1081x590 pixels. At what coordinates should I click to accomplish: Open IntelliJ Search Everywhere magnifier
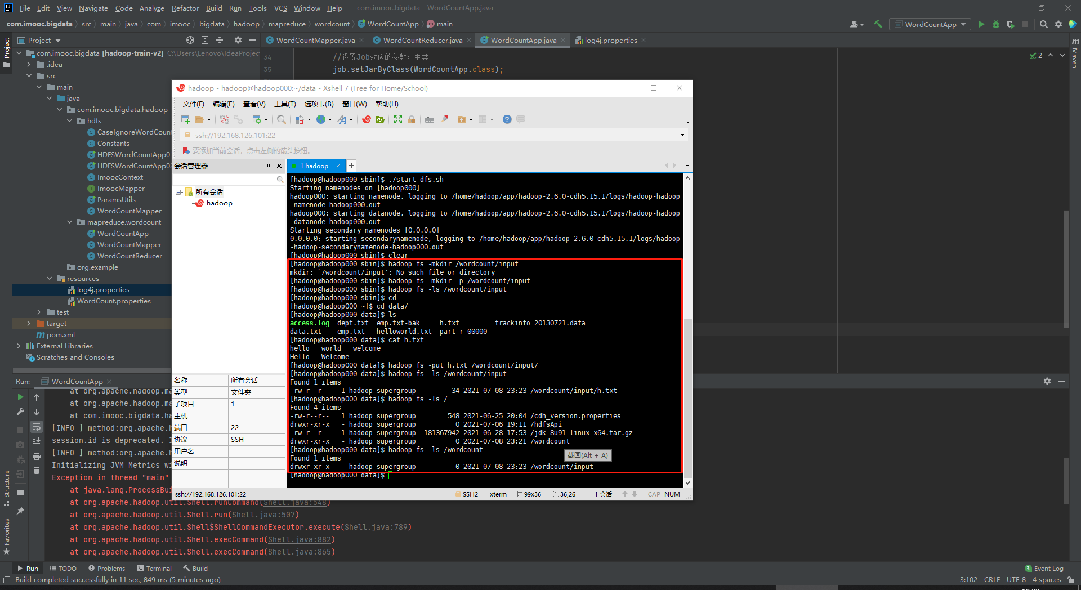1044,24
